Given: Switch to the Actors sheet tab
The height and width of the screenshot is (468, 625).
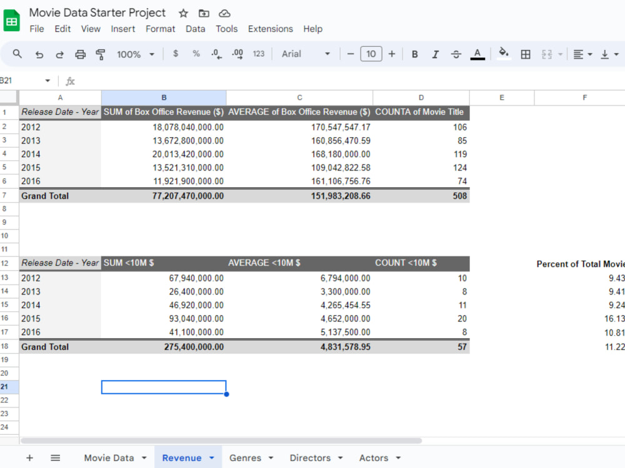Looking at the screenshot, I should [374, 458].
